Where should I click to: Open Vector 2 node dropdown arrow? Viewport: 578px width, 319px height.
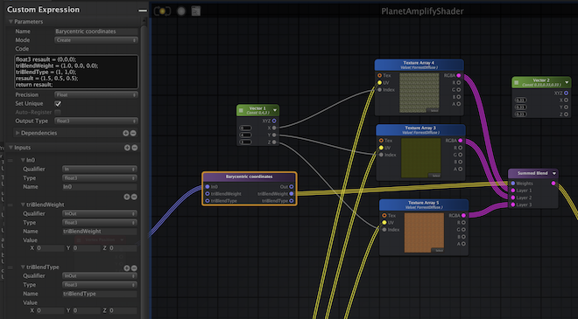567,82
